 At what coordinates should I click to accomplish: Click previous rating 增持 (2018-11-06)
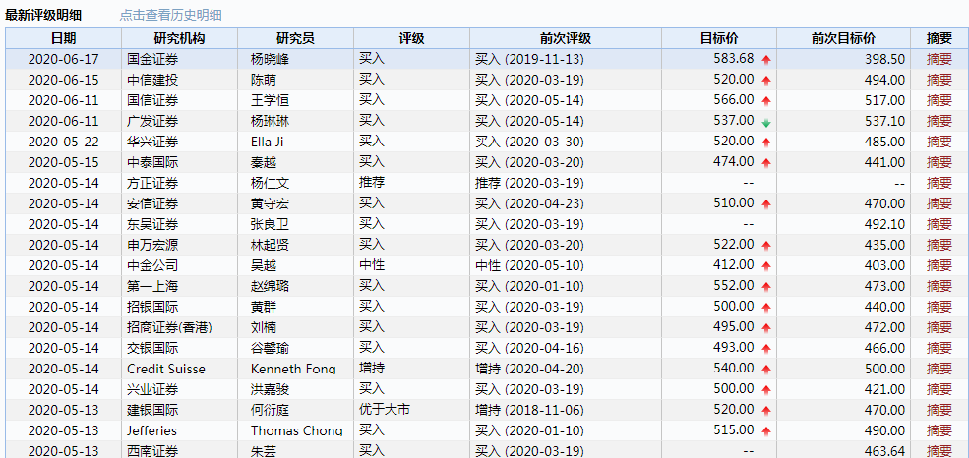529,411
